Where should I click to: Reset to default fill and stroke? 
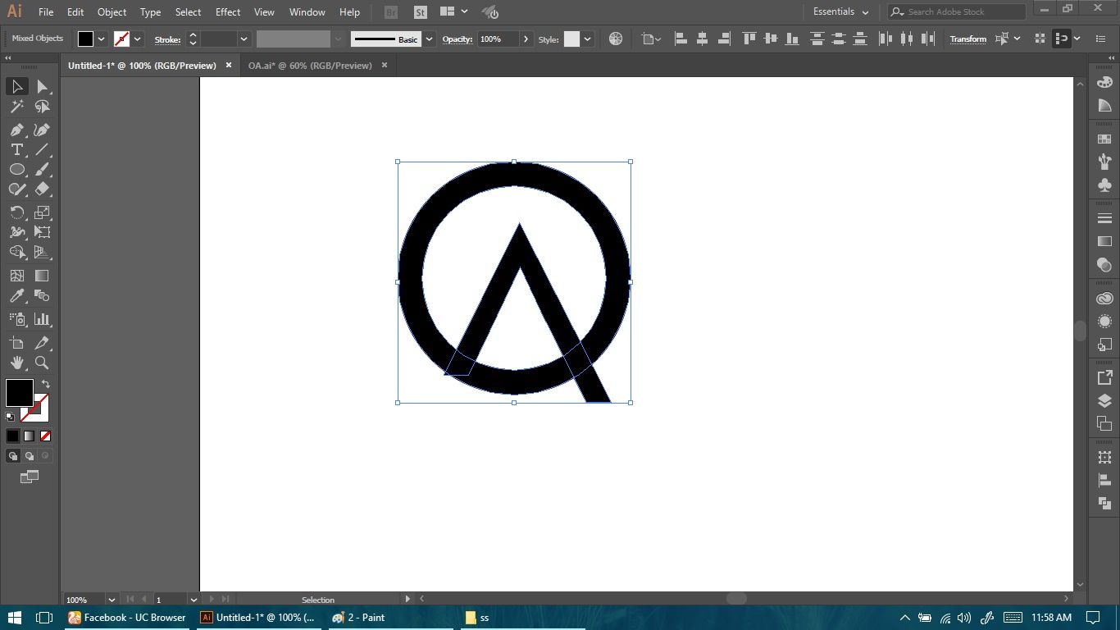pos(10,417)
